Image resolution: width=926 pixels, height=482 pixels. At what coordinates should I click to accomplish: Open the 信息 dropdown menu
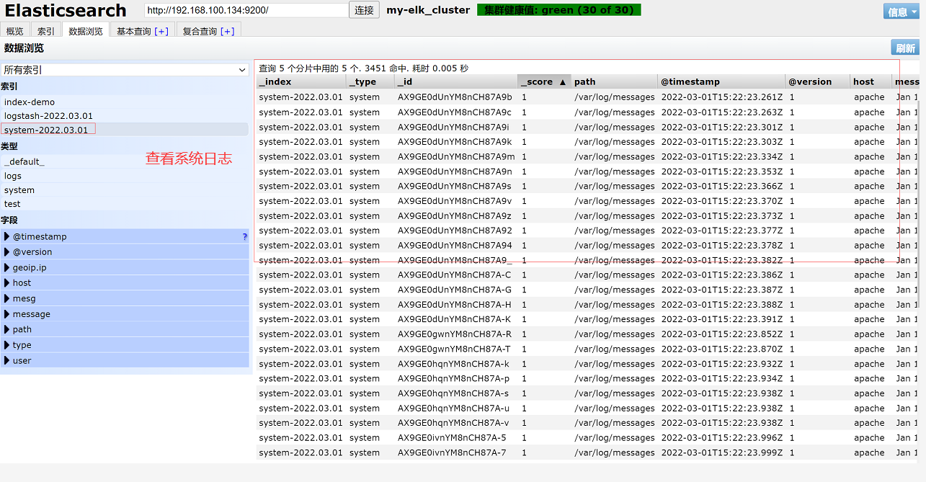pos(901,12)
